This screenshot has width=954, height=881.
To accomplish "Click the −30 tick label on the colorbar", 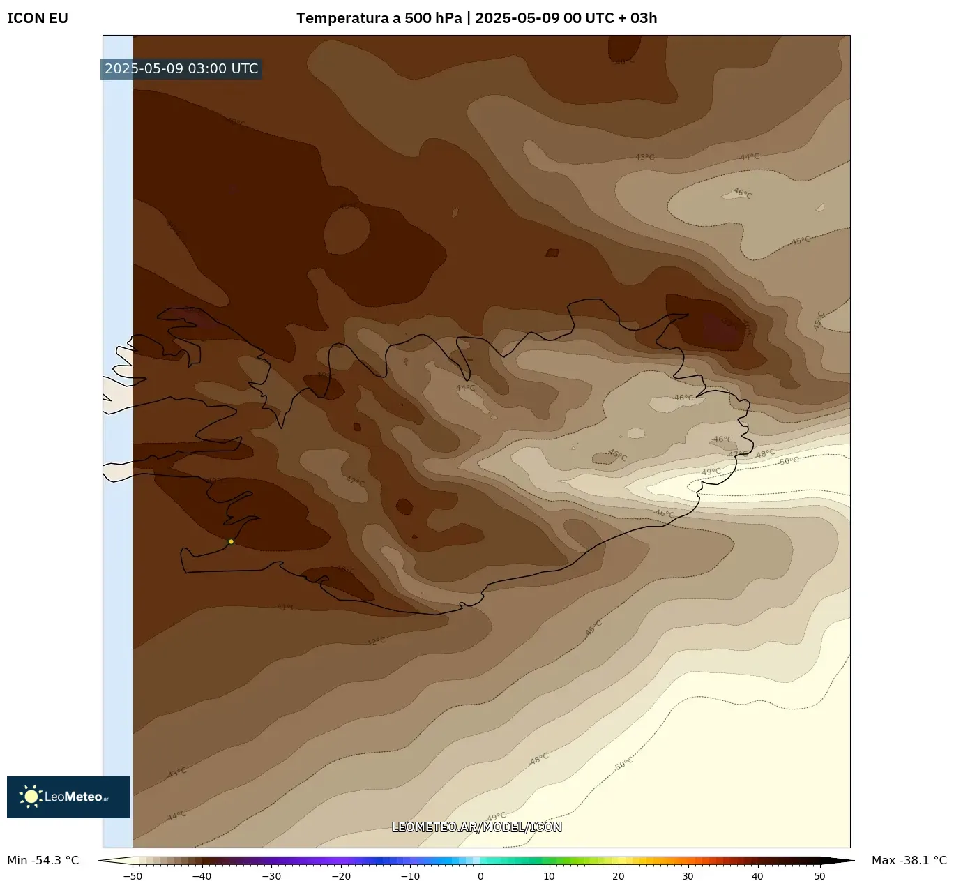I will [271, 876].
